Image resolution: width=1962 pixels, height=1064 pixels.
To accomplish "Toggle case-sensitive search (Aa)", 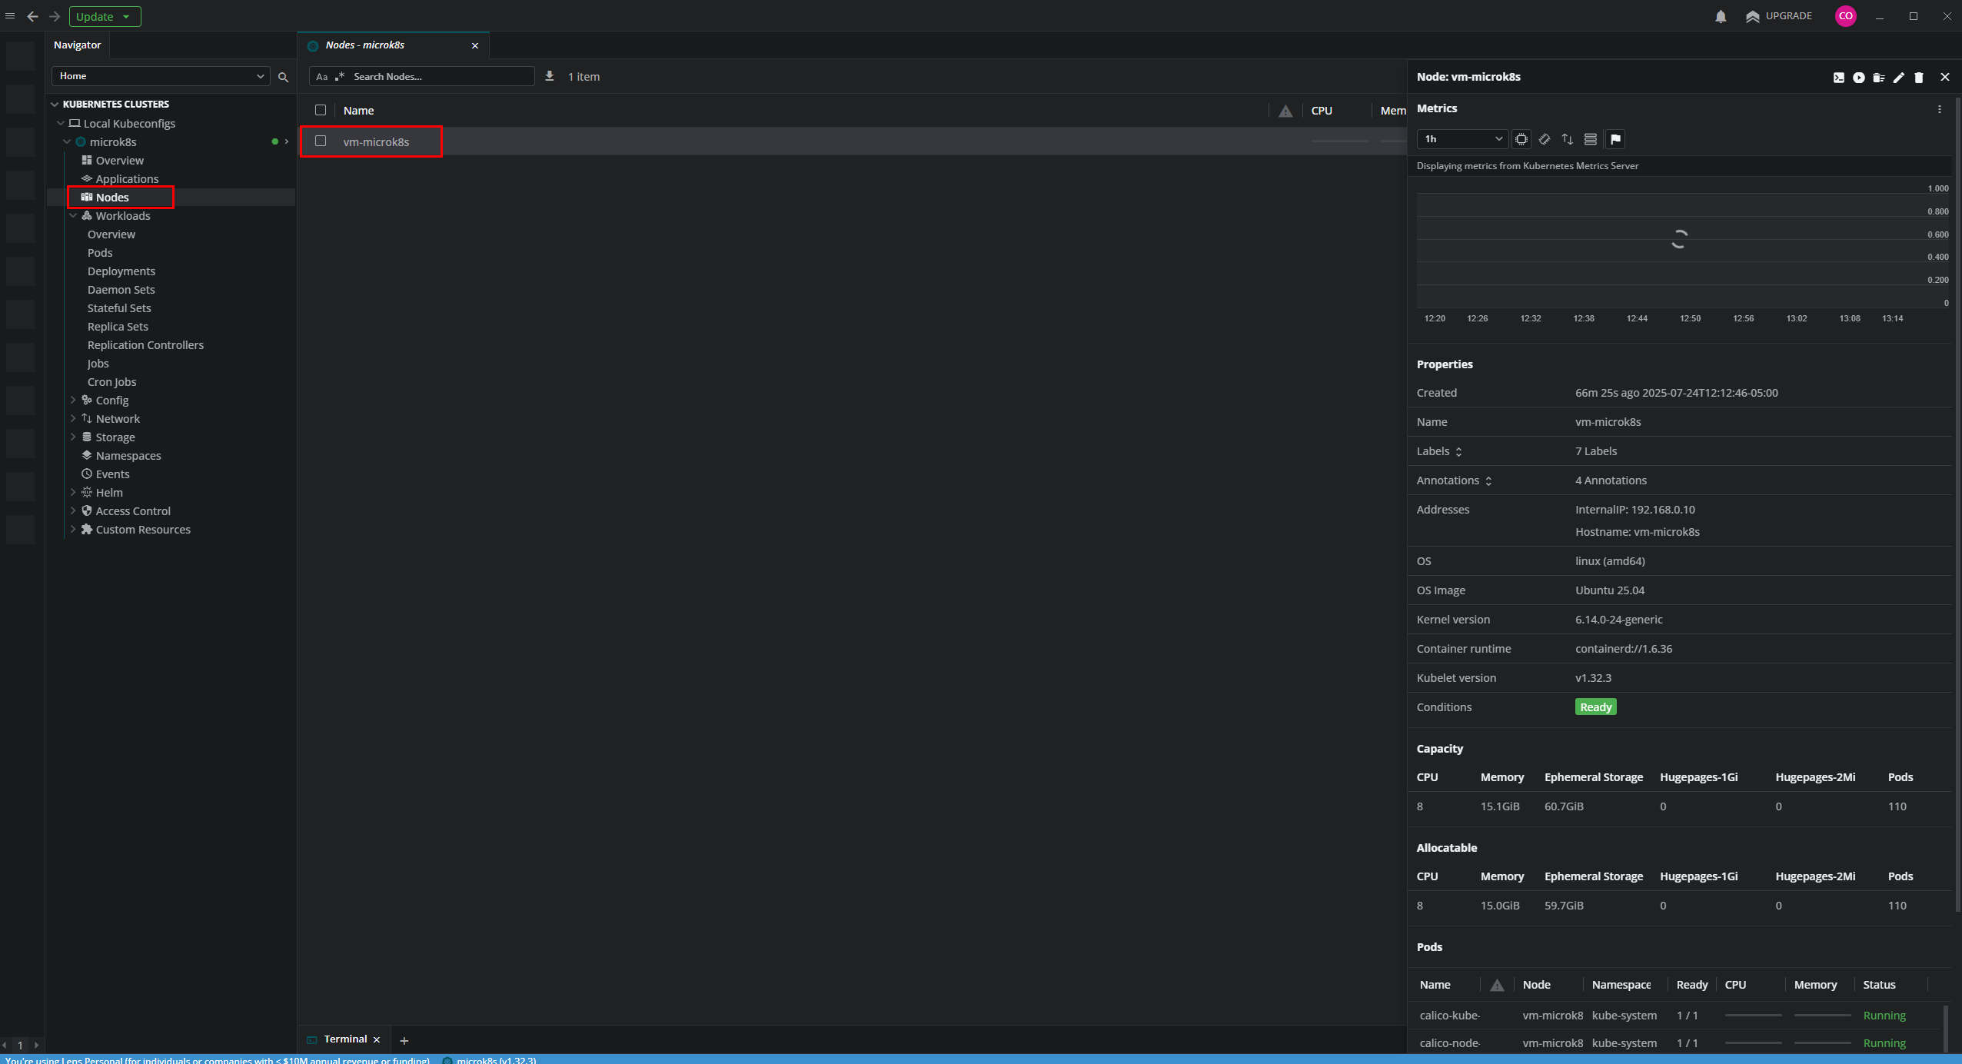I will pyautogui.click(x=321, y=77).
